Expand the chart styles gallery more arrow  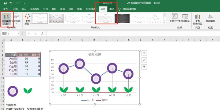165,22
